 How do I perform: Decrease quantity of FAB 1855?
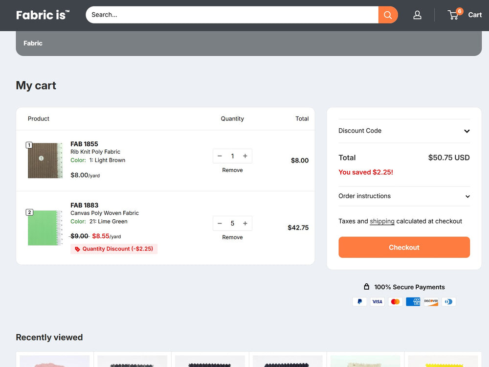coord(220,156)
